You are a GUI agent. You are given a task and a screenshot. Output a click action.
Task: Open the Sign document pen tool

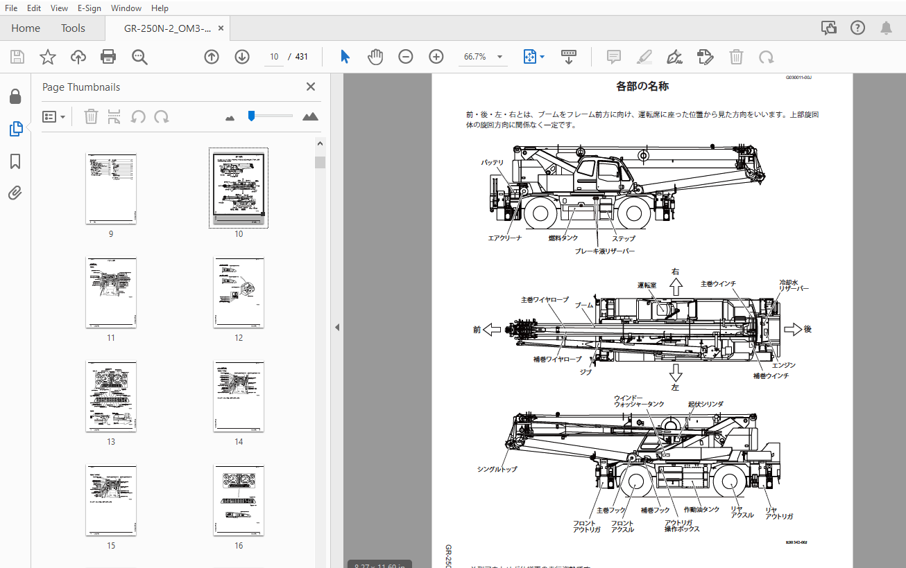[x=674, y=57]
